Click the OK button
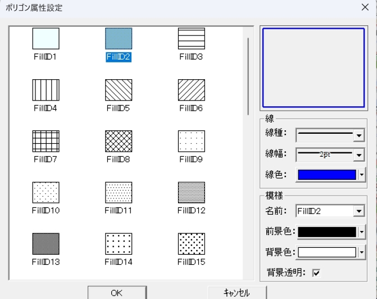Screen dimensions: 377x299 pyautogui.click(x=117, y=292)
